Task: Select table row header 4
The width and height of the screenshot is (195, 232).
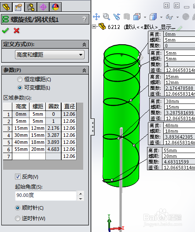Action: click(7, 135)
